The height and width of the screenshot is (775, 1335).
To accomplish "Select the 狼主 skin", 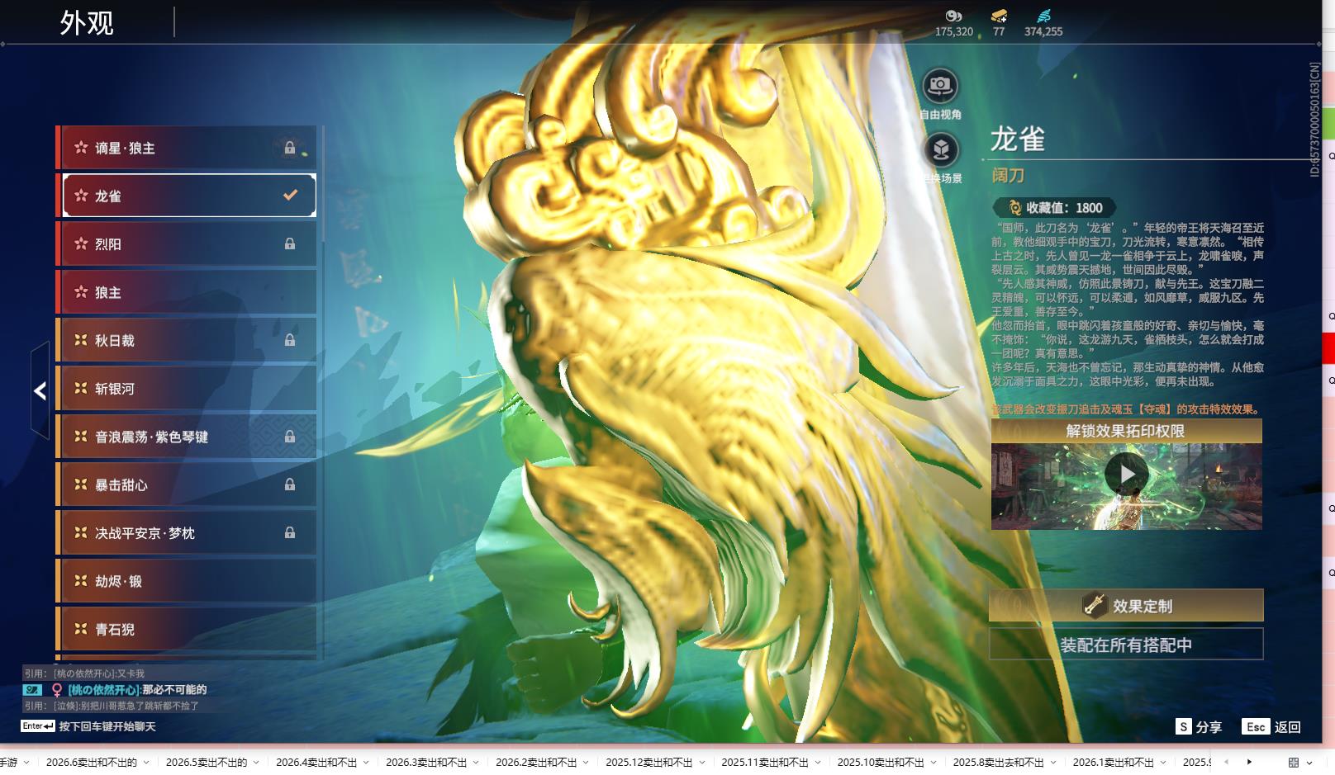I will tap(186, 292).
